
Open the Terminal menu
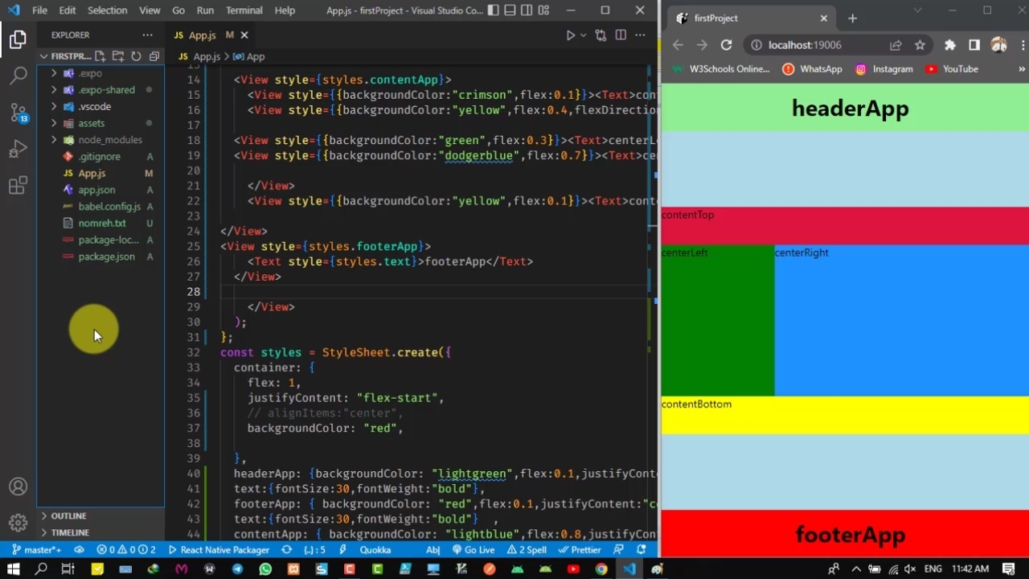click(244, 10)
